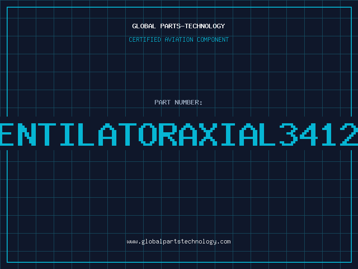
Task: Click the PART NUMBER: label
Action: 179,102
